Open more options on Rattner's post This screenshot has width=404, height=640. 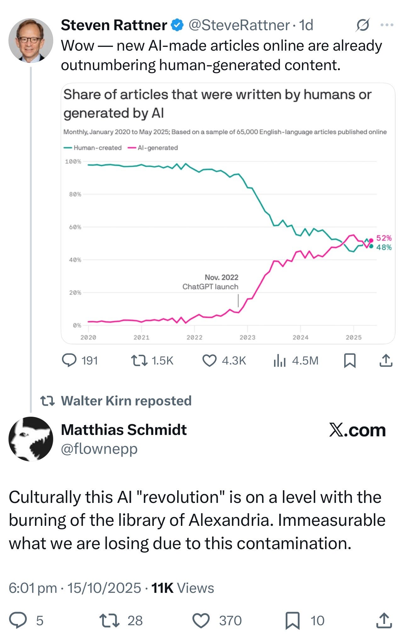(x=387, y=25)
